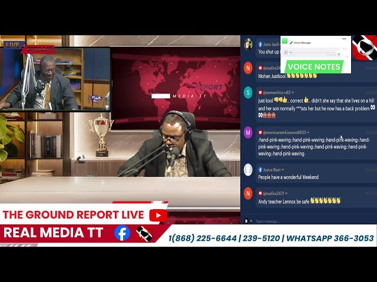Image resolution: width=377 pixels, height=282 pixels.
Task: Click the 'just kool .. correct' chat message
Action: pyautogui.click(x=316, y=108)
